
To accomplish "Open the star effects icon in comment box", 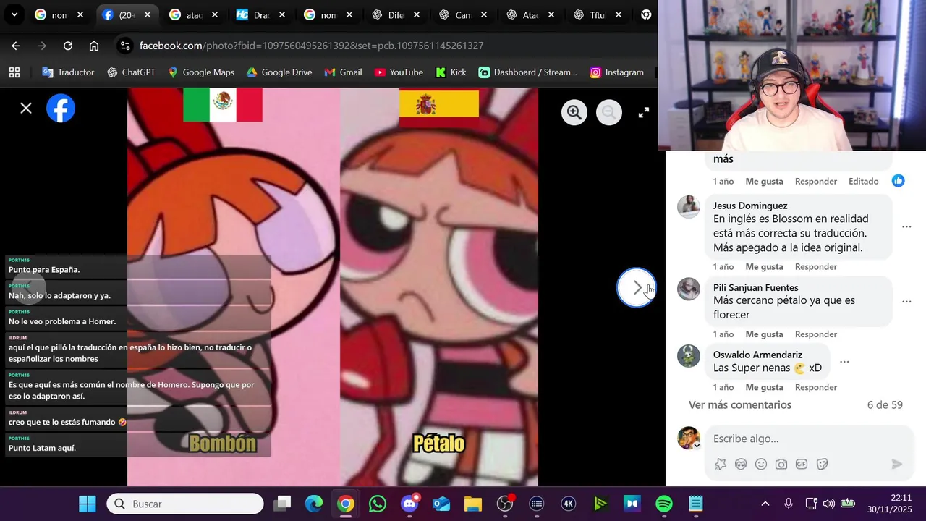I will 721,465.
